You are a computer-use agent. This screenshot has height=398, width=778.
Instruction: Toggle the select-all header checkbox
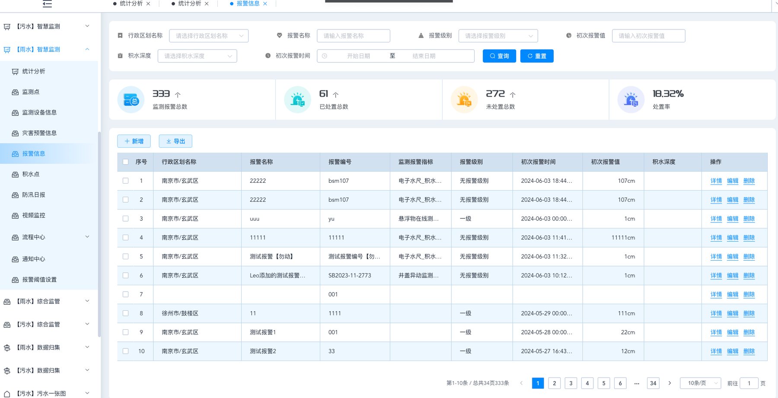(x=125, y=162)
